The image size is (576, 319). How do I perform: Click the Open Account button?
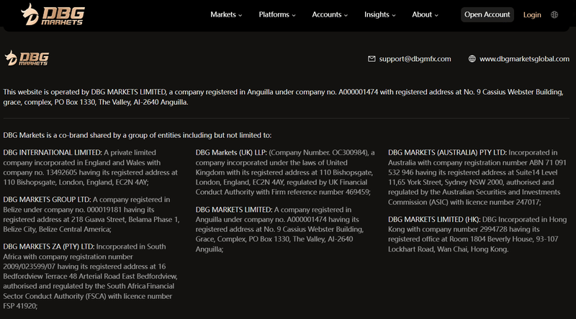pyautogui.click(x=487, y=14)
